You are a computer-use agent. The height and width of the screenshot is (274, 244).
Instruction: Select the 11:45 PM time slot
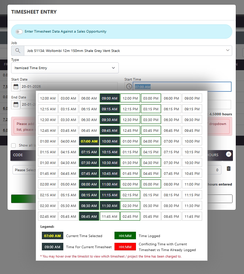(x=192, y=216)
